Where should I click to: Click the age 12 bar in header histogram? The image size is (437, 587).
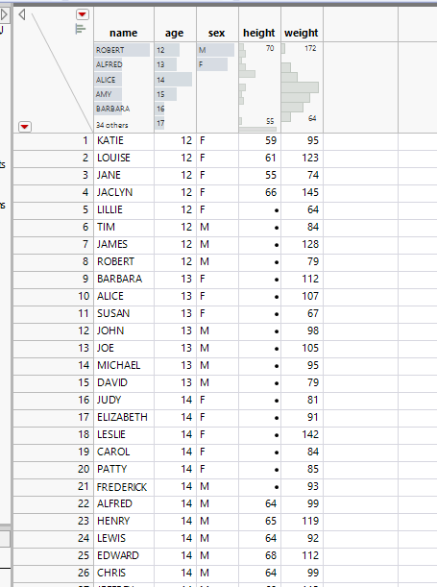[167, 50]
